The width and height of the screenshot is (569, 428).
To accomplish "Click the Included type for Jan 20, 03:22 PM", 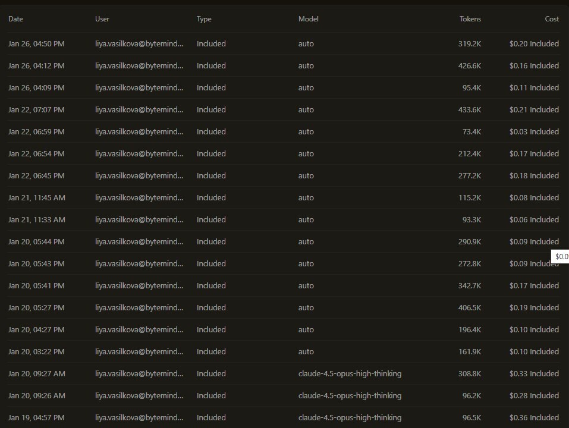I will click(211, 351).
